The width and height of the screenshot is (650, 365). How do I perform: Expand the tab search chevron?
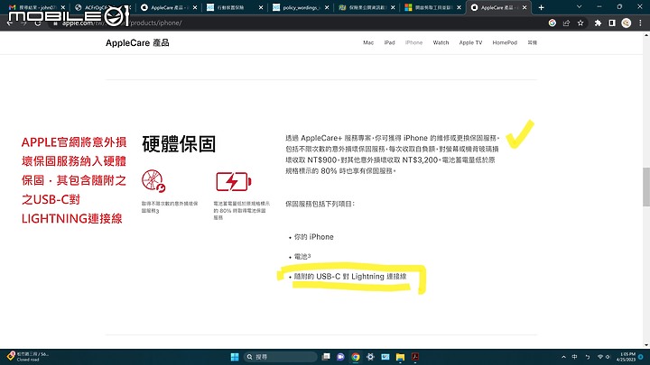point(579,7)
